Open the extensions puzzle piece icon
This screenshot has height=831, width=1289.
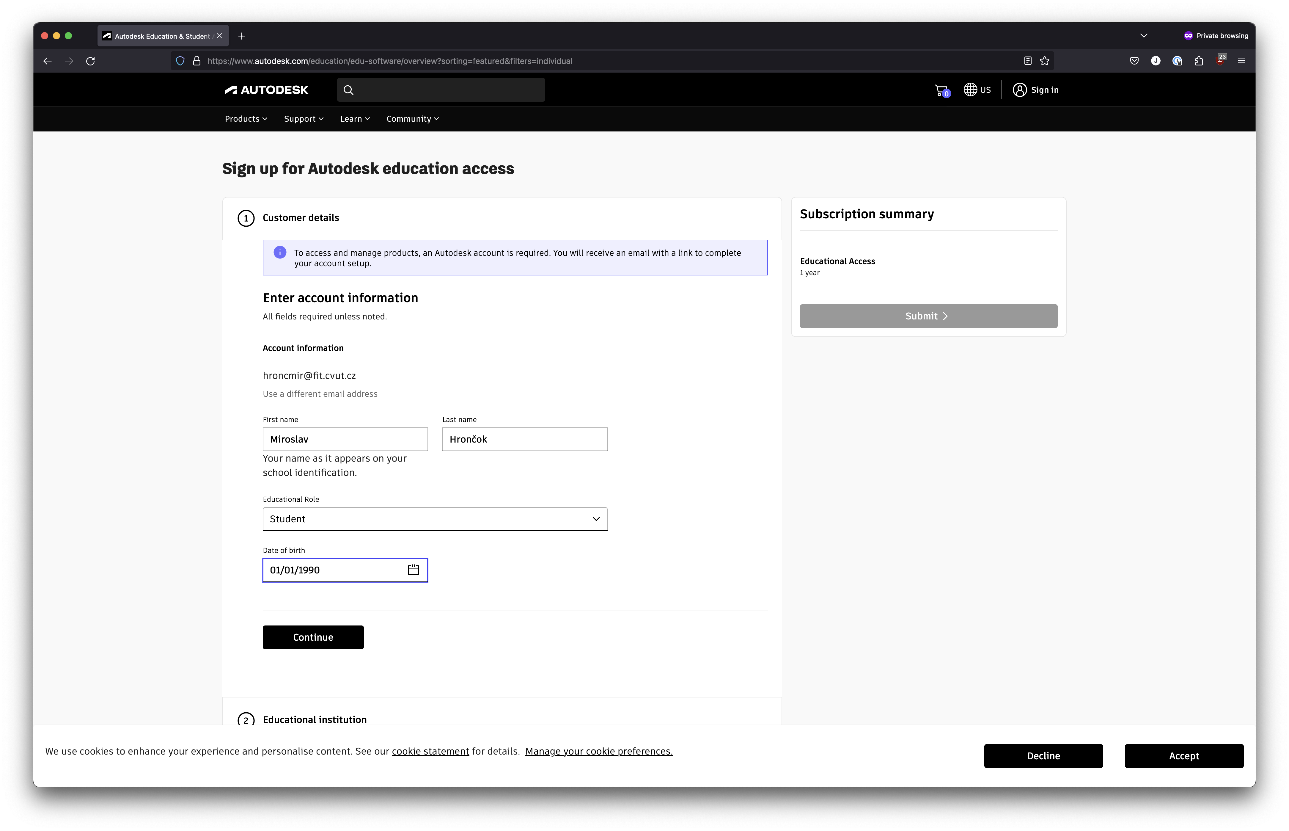(x=1198, y=61)
